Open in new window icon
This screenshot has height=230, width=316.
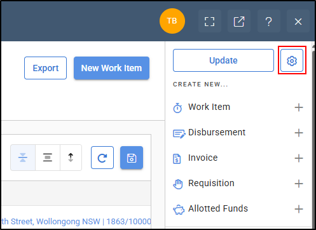239,21
